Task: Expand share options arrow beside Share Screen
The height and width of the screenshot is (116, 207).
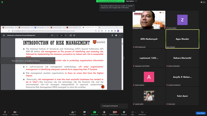Action: pos(99,112)
